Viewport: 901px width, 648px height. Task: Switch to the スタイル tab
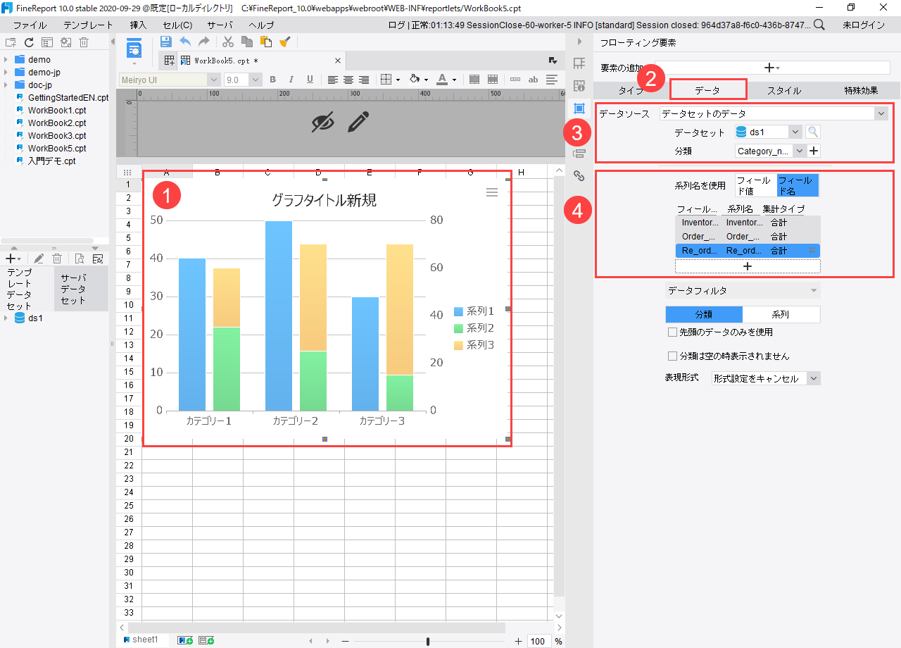click(x=783, y=90)
